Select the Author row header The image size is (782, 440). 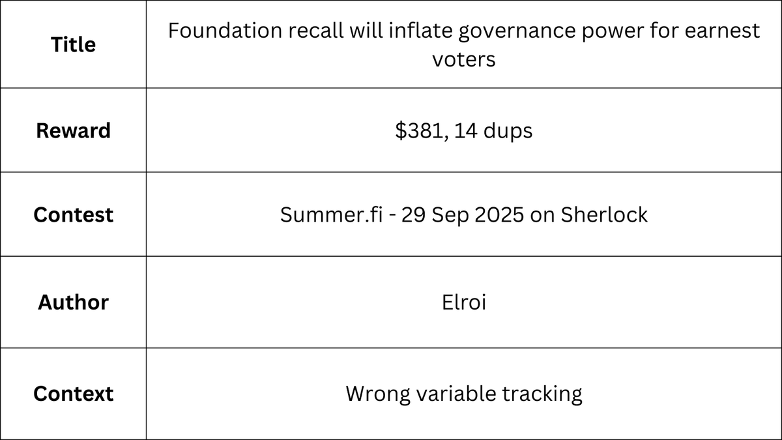(73, 302)
